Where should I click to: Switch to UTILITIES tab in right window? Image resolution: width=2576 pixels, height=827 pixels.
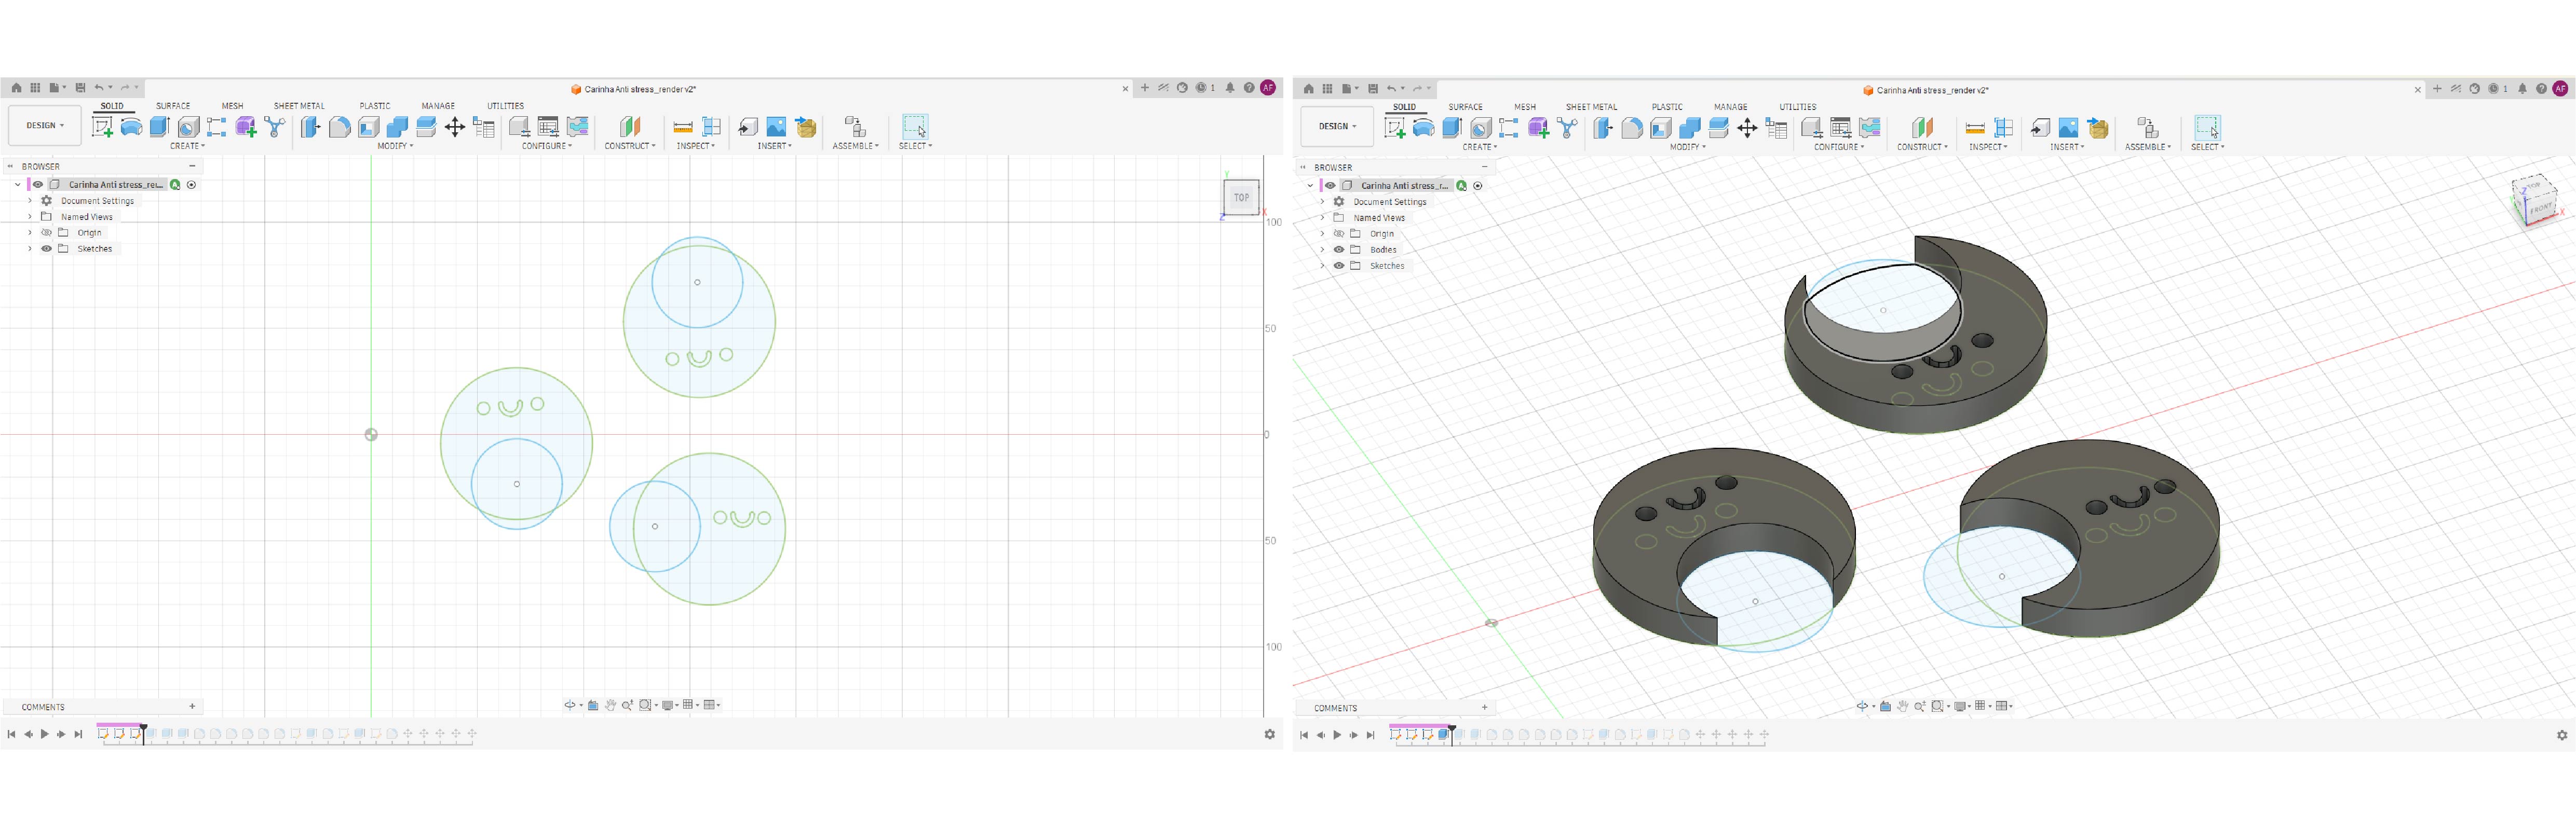pos(1798,107)
